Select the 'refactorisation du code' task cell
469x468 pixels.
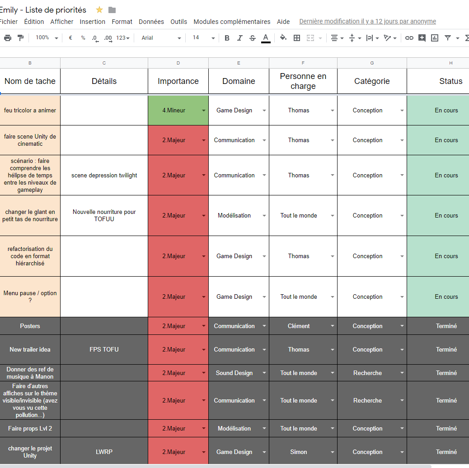(x=30, y=256)
